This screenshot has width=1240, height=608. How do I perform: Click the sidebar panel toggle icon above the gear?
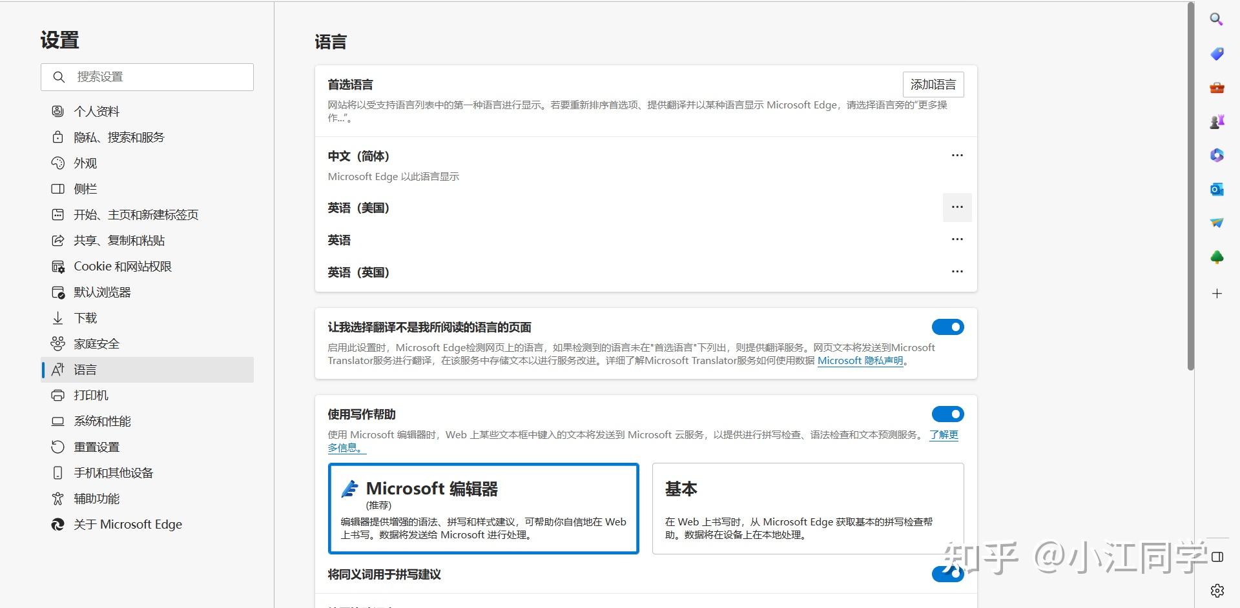1217,557
